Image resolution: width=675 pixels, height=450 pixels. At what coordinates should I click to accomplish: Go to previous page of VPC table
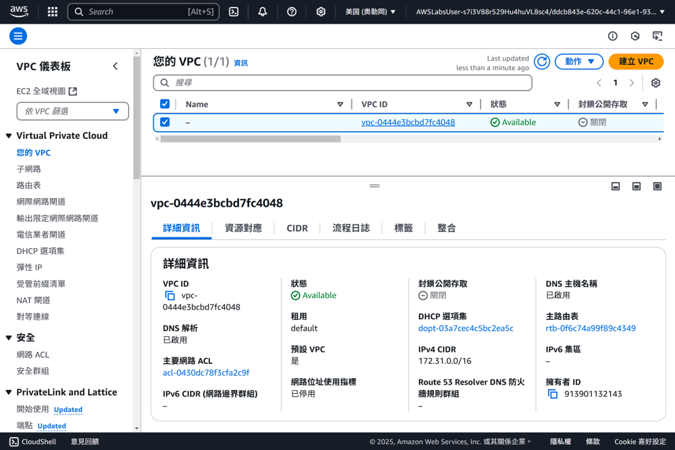click(599, 82)
